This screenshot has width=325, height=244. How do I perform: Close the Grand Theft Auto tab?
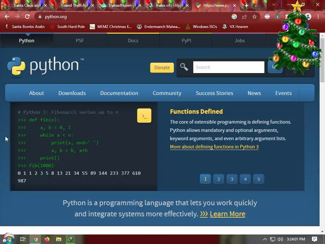click(x=93, y=6)
